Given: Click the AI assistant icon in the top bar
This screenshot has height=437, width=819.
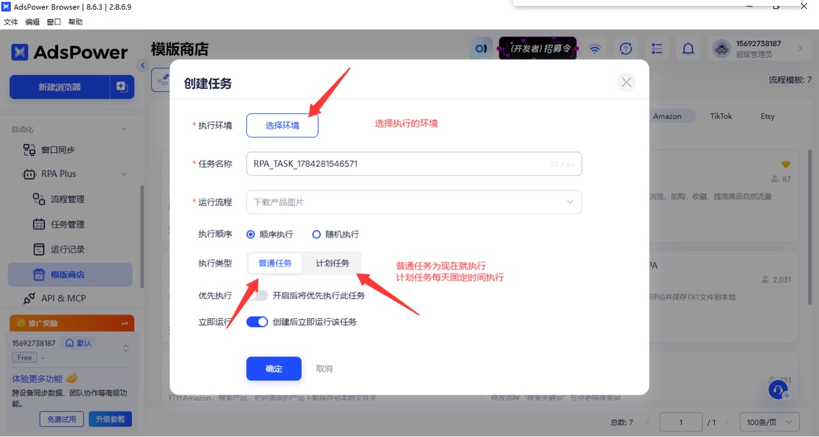Looking at the screenshot, I should tap(480, 49).
